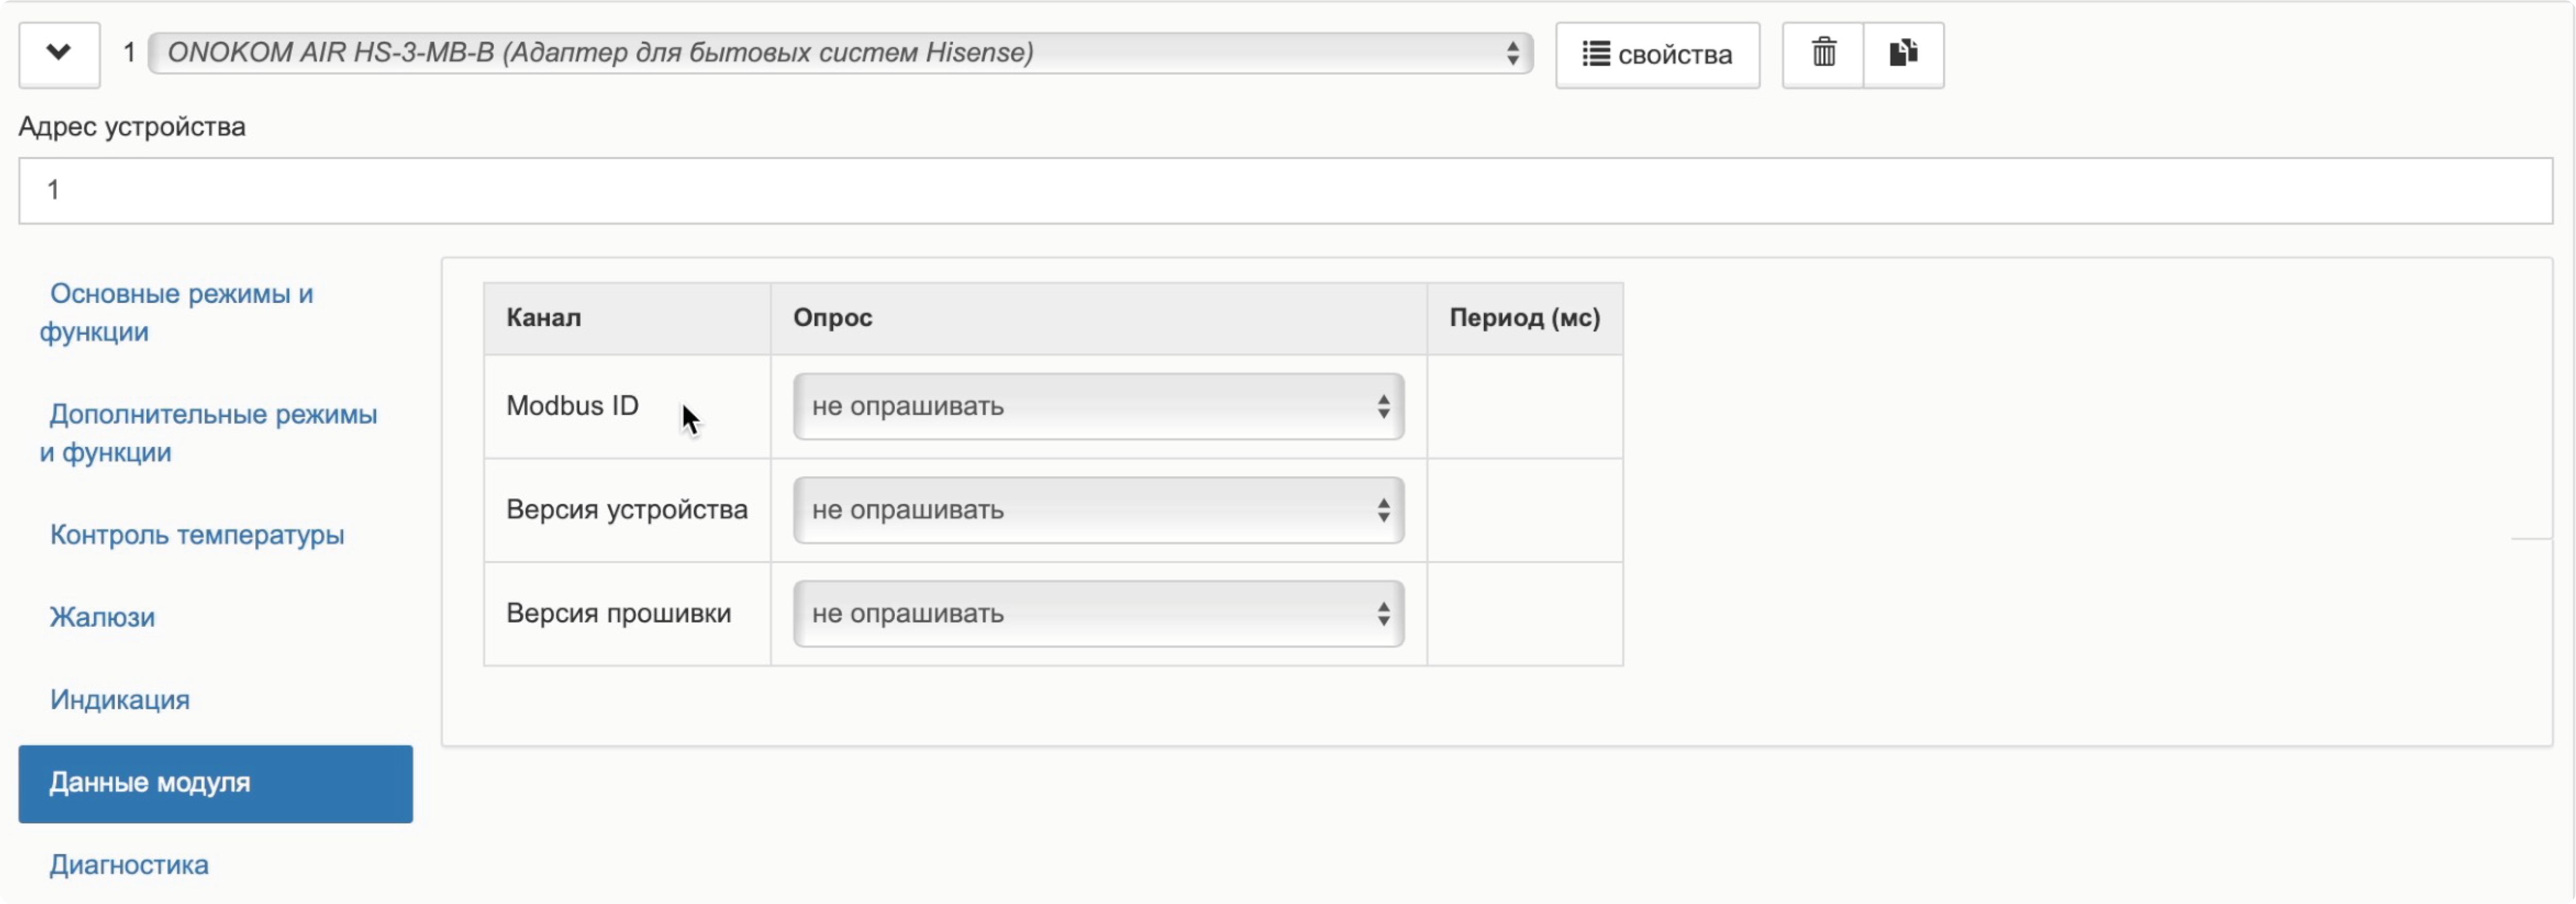Switch to Дополнительные режимы и функции tab

[211, 433]
